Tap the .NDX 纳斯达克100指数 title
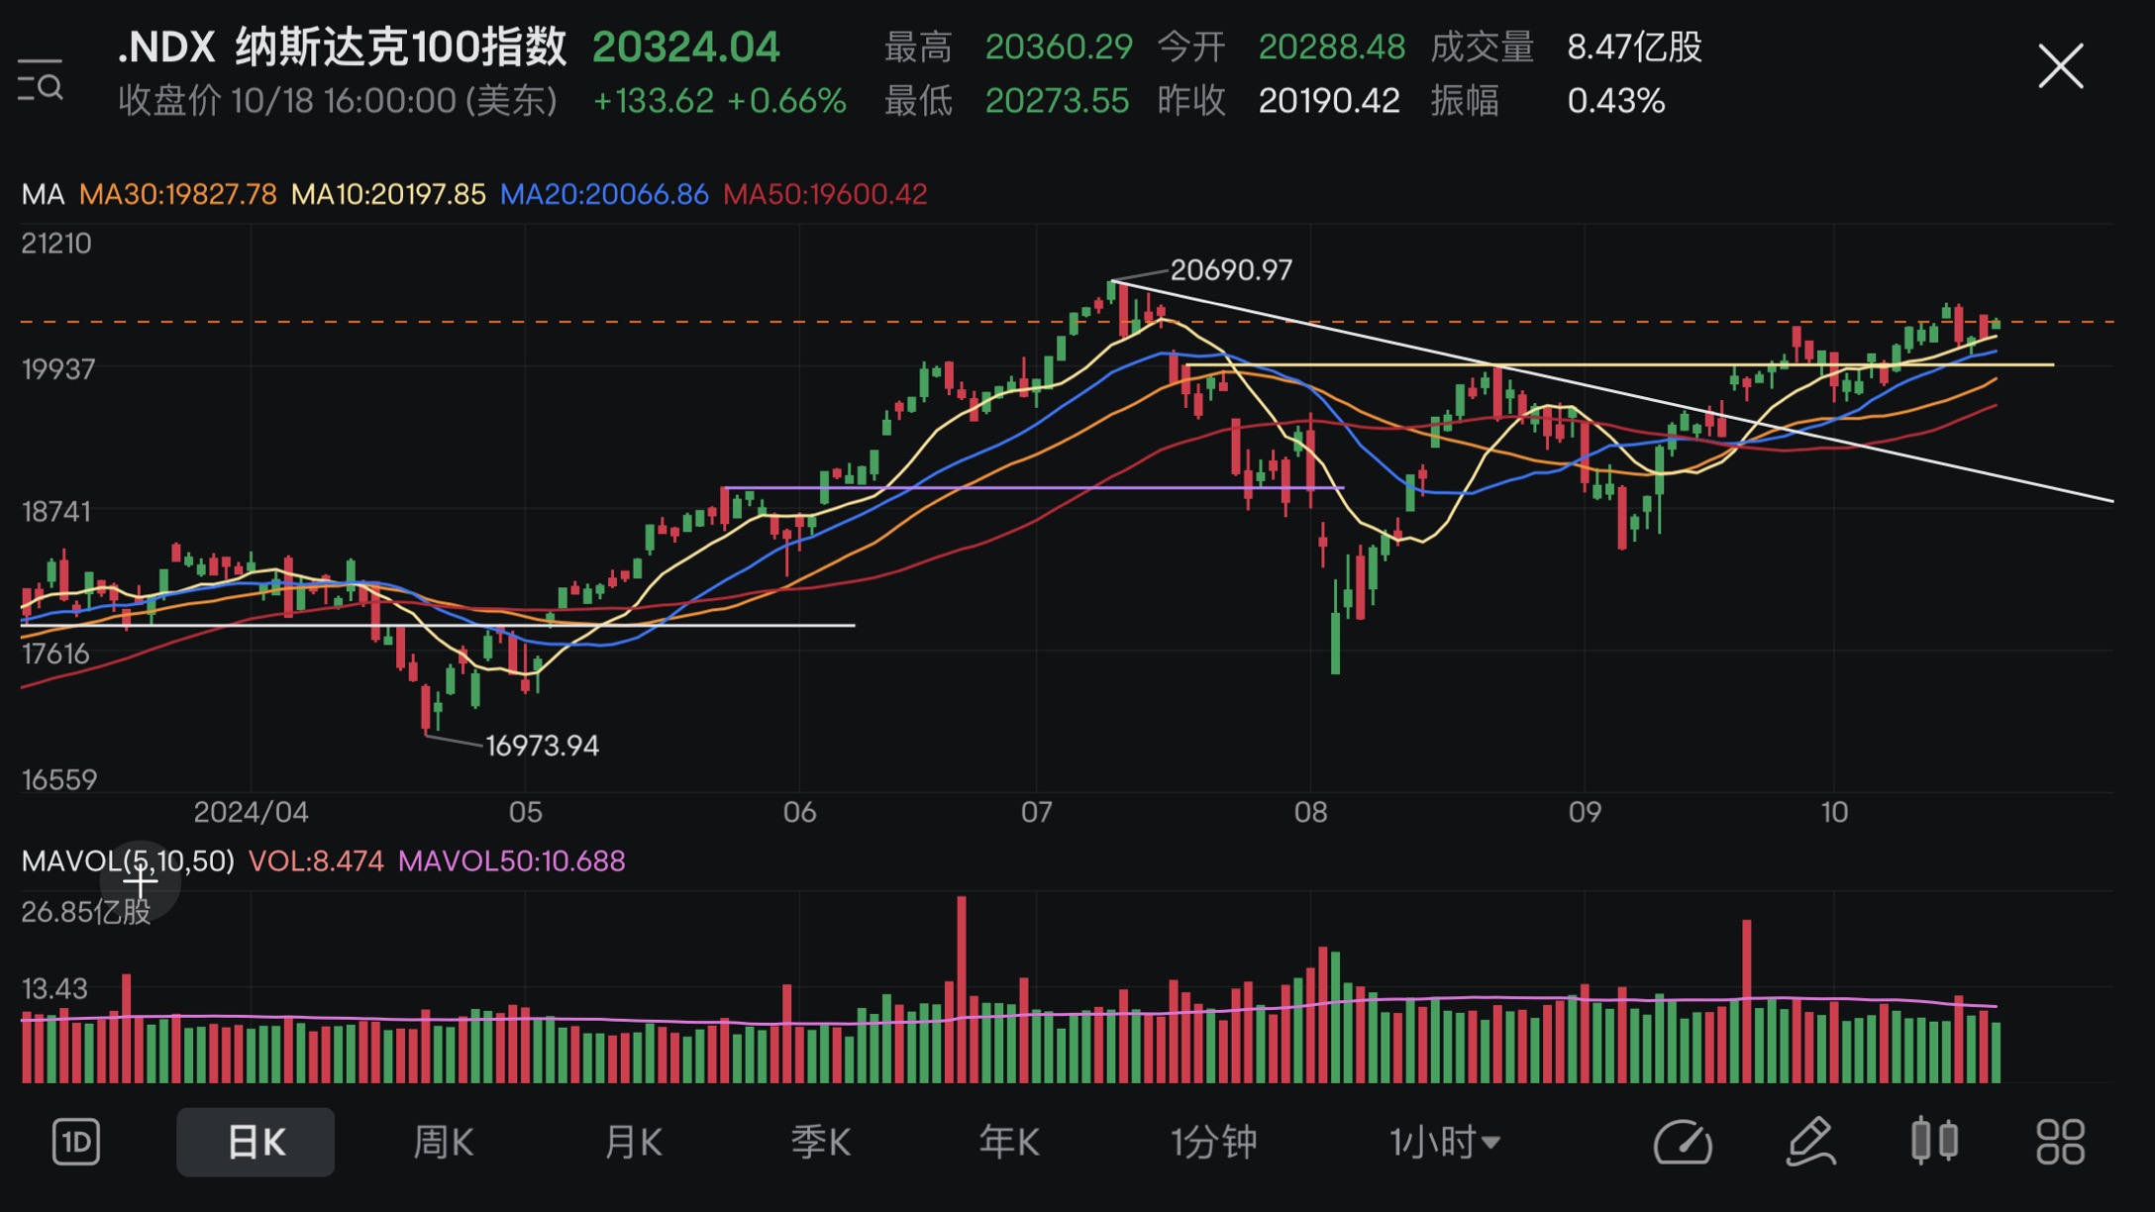This screenshot has height=1212, width=2155. point(342,48)
